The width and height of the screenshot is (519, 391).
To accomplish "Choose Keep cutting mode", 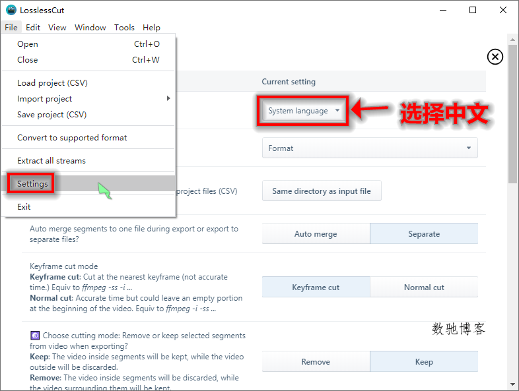I will tap(424, 362).
